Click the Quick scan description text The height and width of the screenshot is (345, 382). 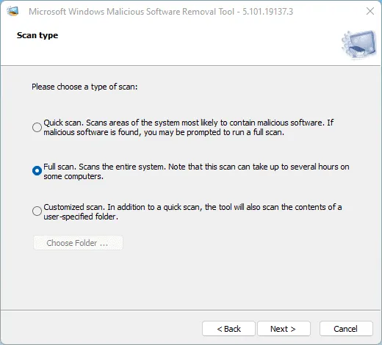pos(189,127)
